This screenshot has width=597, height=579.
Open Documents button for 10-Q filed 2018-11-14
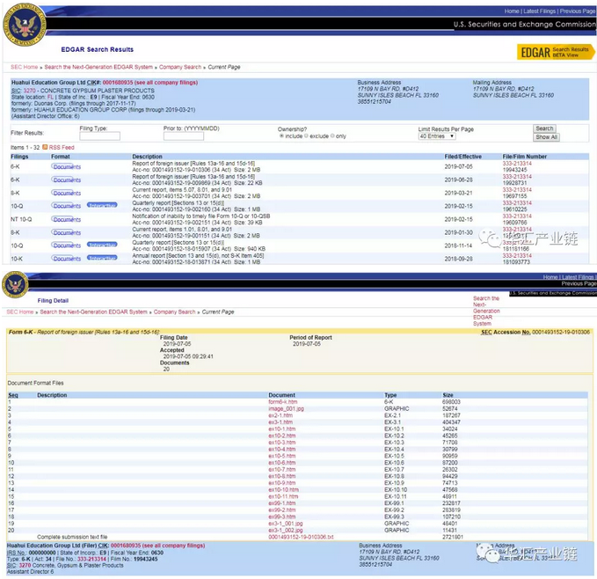pyautogui.click(x=66, y=246)
